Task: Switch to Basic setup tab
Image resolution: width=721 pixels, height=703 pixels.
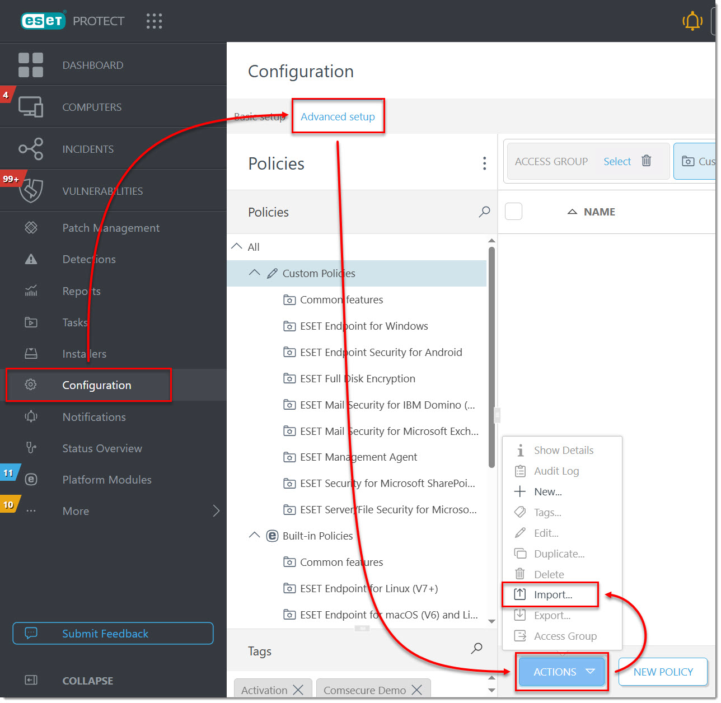Action: (260, 117)
